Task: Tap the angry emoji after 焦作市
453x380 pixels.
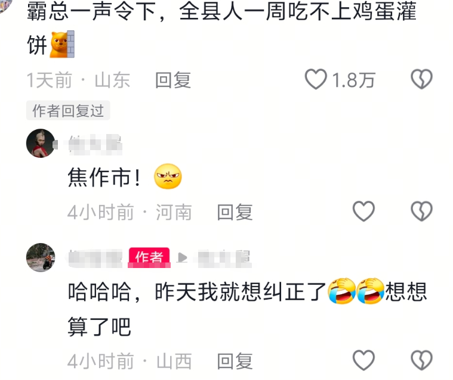Action: [168, 176]
